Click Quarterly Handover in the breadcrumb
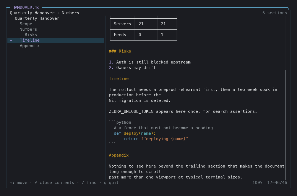The height and width of the screenshot is (196, 297). tap(32, 13)
